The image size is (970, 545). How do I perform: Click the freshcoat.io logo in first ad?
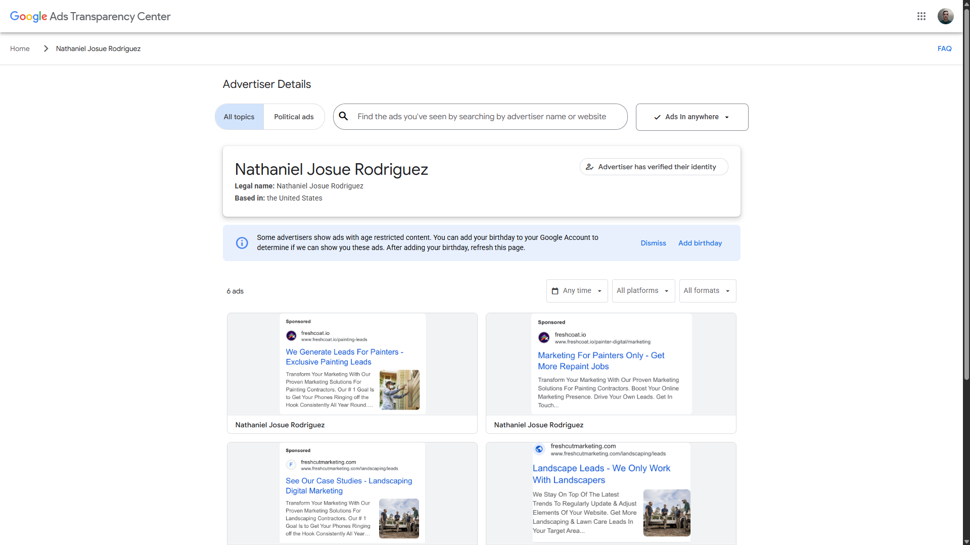tap(292, 336)
